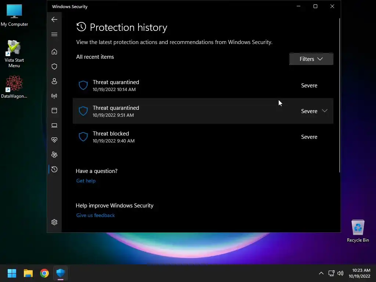Click Give us feedback link
Screen dimensions: 376x282
point(95,215)
